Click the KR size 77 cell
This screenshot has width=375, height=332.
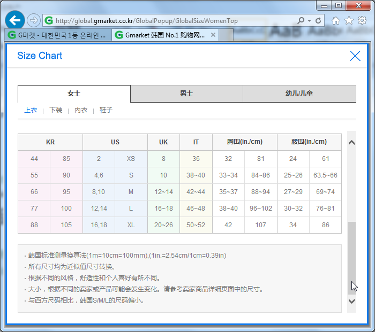click(34, 209)
